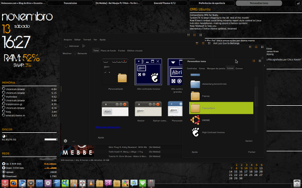Open Cores tab in Personalizar tema
302x188 pixels.
coord(202,69)
